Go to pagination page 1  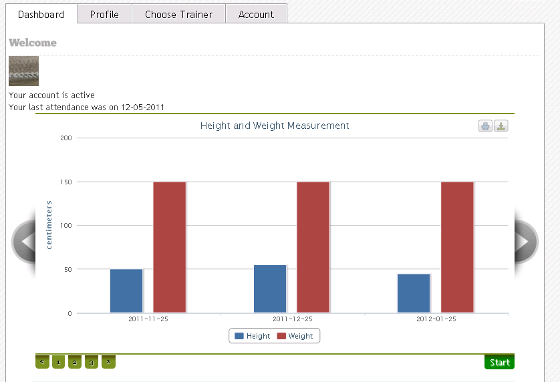(58, 362)
